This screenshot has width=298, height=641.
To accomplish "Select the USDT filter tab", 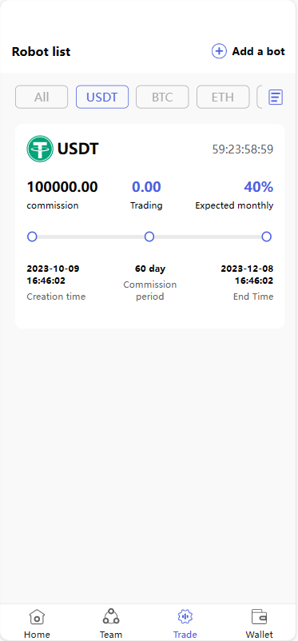I will [x=102, y=97].
